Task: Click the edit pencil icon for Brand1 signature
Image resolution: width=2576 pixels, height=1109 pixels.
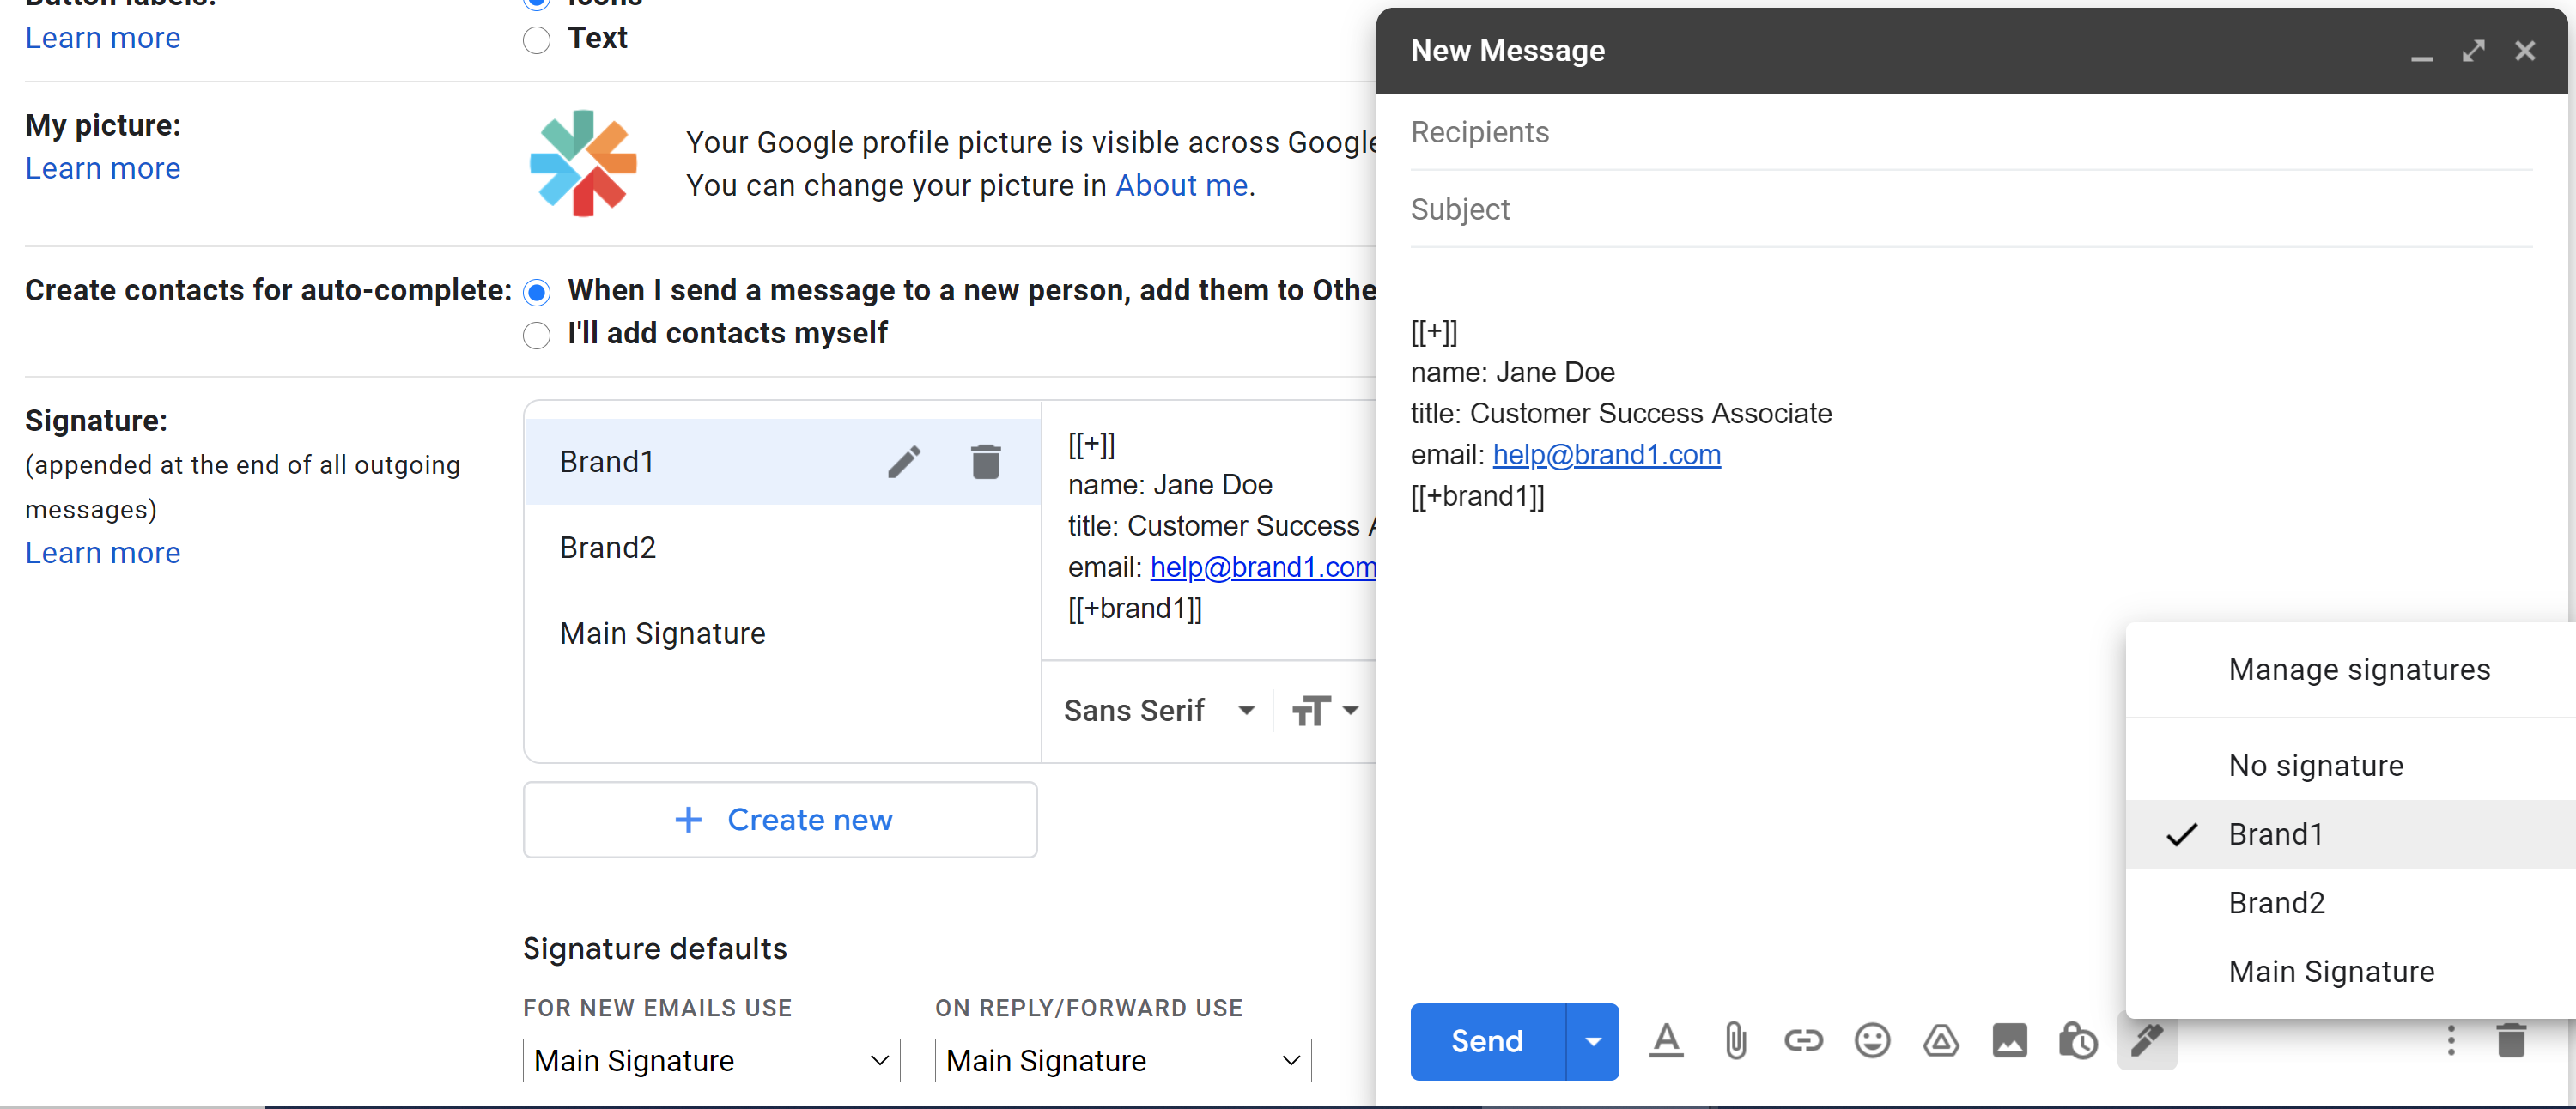Action: click(x=904, y=462)
